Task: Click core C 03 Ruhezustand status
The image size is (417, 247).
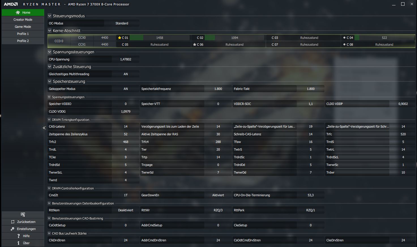Action: pos(309,38)
